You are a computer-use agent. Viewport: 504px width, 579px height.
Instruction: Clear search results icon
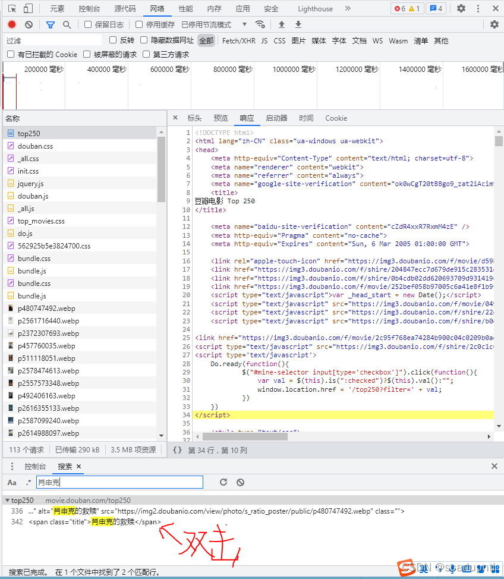coord(240,482)
